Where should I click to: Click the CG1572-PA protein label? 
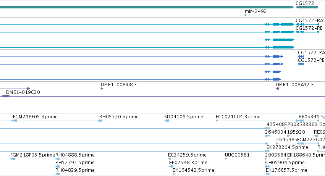click(311, 53)
